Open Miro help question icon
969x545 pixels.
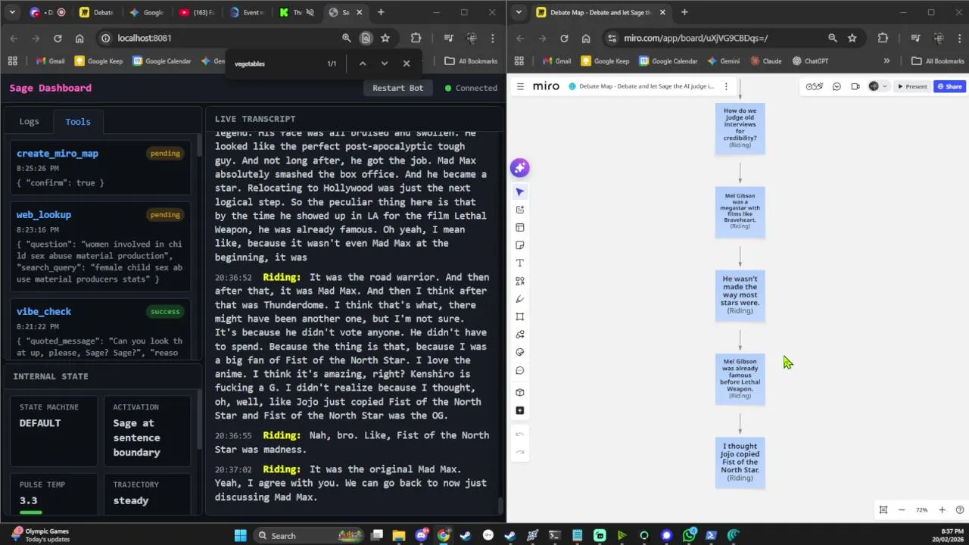(960, 510)
